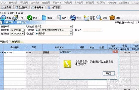Viewport: 139px width, 90px height.
Task: Select the 条码 cell 101002
Action: (34, 52)
